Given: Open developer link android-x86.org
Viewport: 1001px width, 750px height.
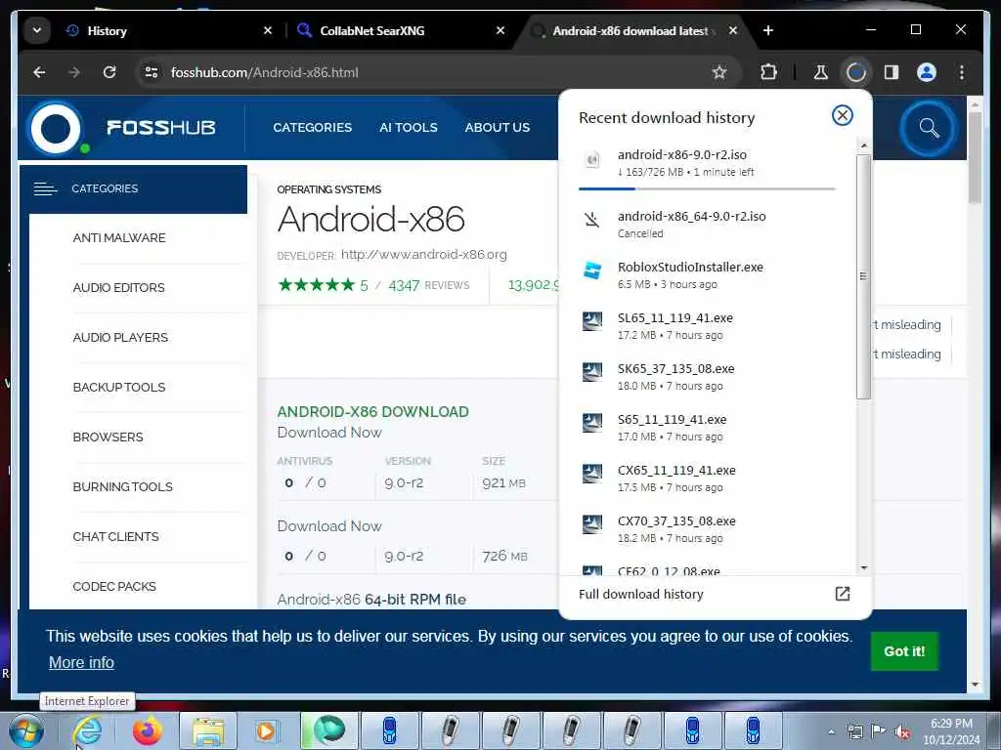Looking at the screenshot, I should click(424, 255).
